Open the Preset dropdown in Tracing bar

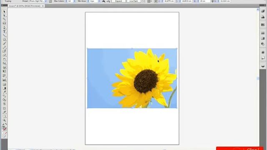(x=46, y=1)
